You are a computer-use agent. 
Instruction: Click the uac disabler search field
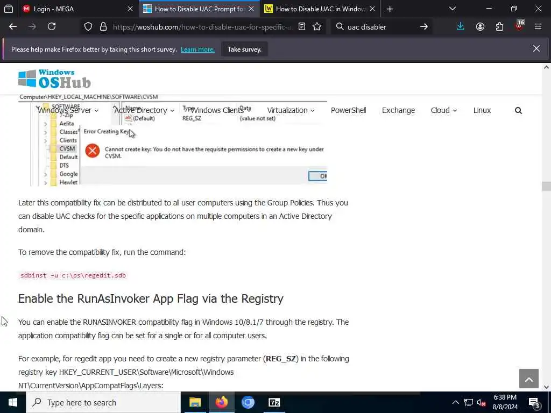[x=382, y=27]
